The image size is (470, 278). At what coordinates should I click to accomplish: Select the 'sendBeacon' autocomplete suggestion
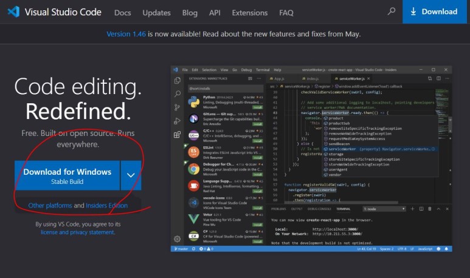380,144
